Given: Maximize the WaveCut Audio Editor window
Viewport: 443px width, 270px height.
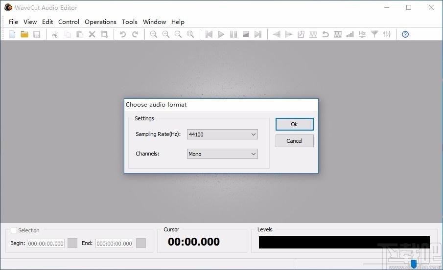Looking at the screenshot, I should (x=409, y=8).
